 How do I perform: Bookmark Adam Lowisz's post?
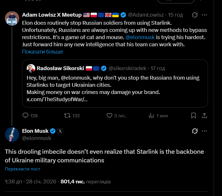pyautogui.click(x=194, y=116)
